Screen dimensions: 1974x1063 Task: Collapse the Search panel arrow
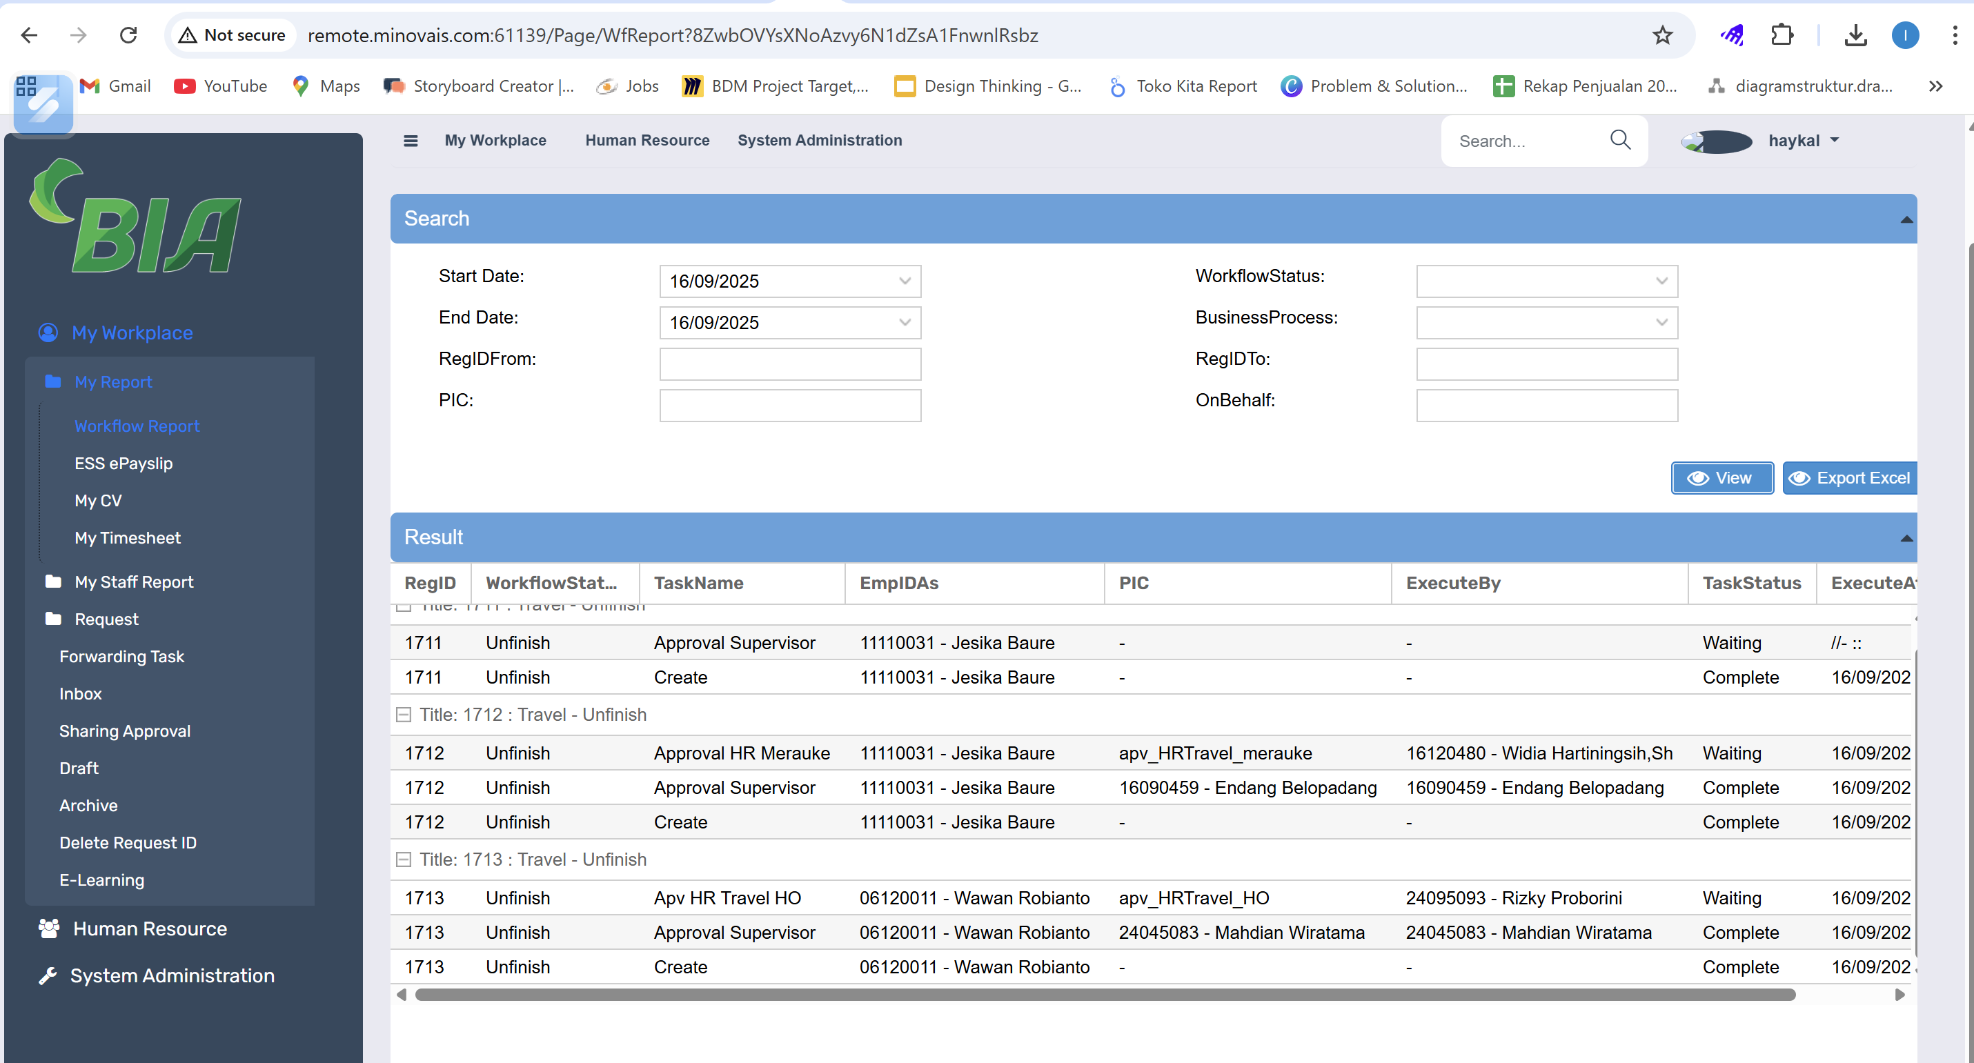1906,220
